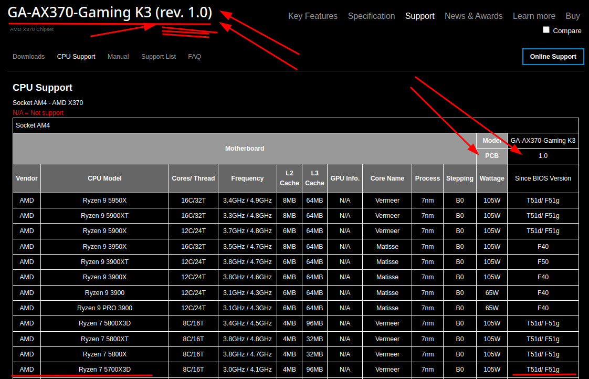Click the PCB label cell

(492, 156)
